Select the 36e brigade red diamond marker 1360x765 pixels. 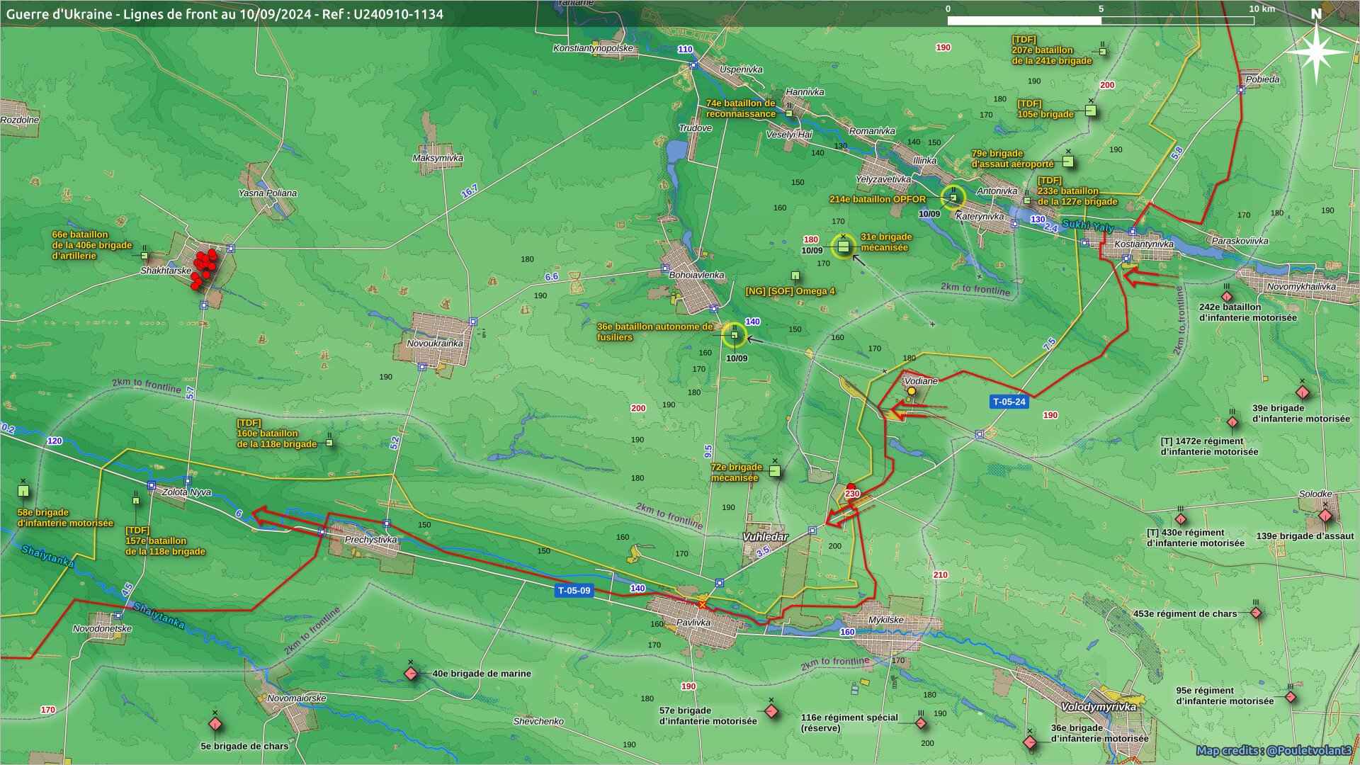click(1030, 742)
